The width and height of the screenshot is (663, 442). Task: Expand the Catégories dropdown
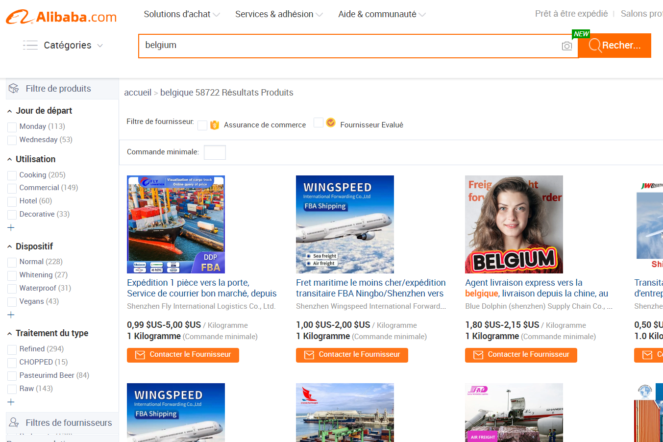coord(73,46)
